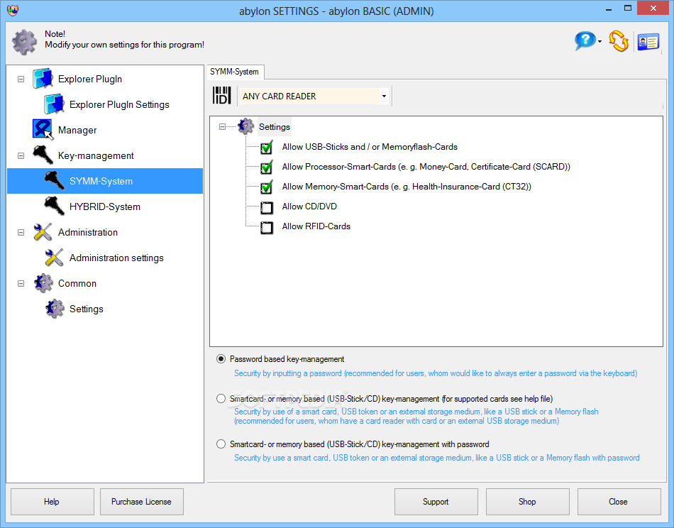Screen dimensions: 674x528
Task: Click the HYBRID-System key icon
Action: (x=54, y=207)
